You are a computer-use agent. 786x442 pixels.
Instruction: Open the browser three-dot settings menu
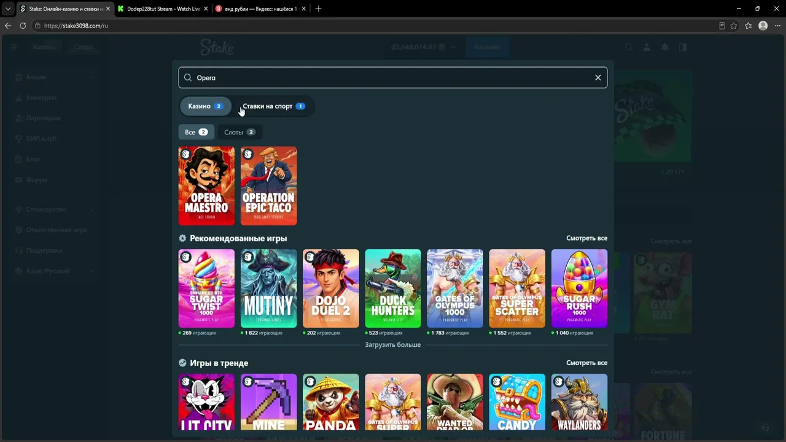(777, 26)
